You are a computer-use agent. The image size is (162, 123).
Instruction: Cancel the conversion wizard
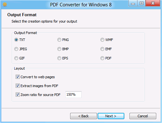pos(143,116)
